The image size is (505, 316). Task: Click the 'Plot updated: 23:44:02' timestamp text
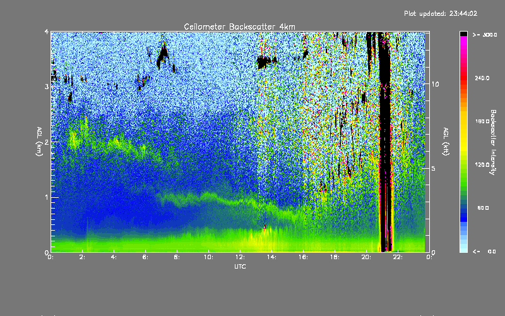pos(441,13)
